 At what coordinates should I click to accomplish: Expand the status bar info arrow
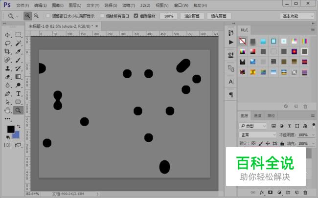click(x=97, y=194)
